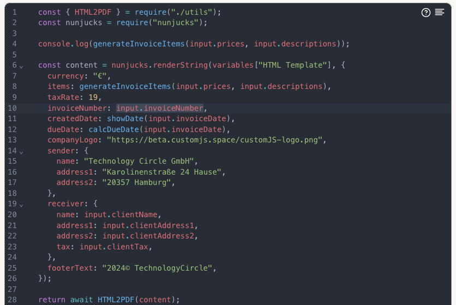Click the "./utils" string

point(191,12)
